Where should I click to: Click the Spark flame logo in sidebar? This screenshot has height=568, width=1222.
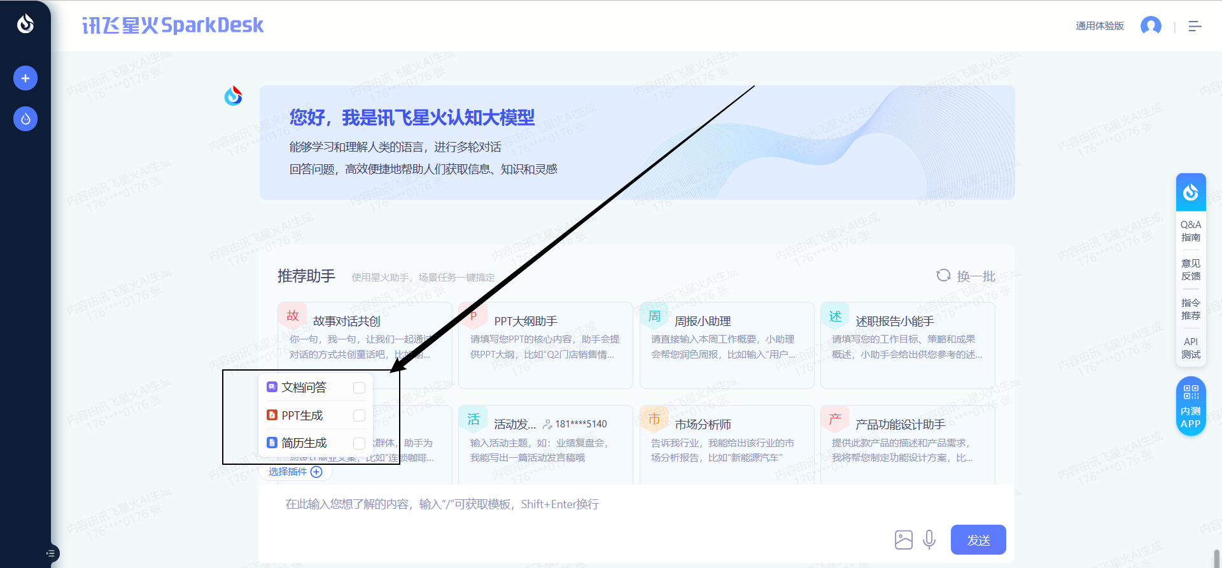tap(25, 24)
